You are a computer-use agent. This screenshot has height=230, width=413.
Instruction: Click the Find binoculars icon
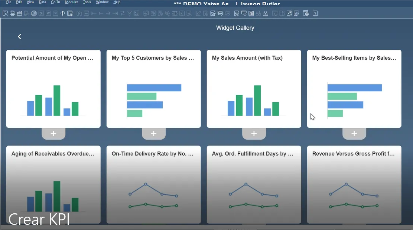[x=79, y=13]
